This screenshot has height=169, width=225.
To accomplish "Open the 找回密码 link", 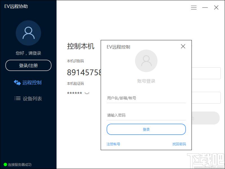I will [179, 144].
